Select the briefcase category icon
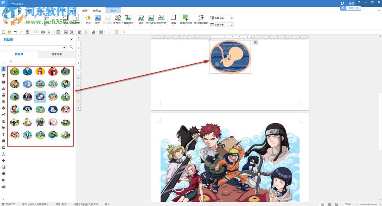Viewport: 382px width, 206px height. (4, 82)
